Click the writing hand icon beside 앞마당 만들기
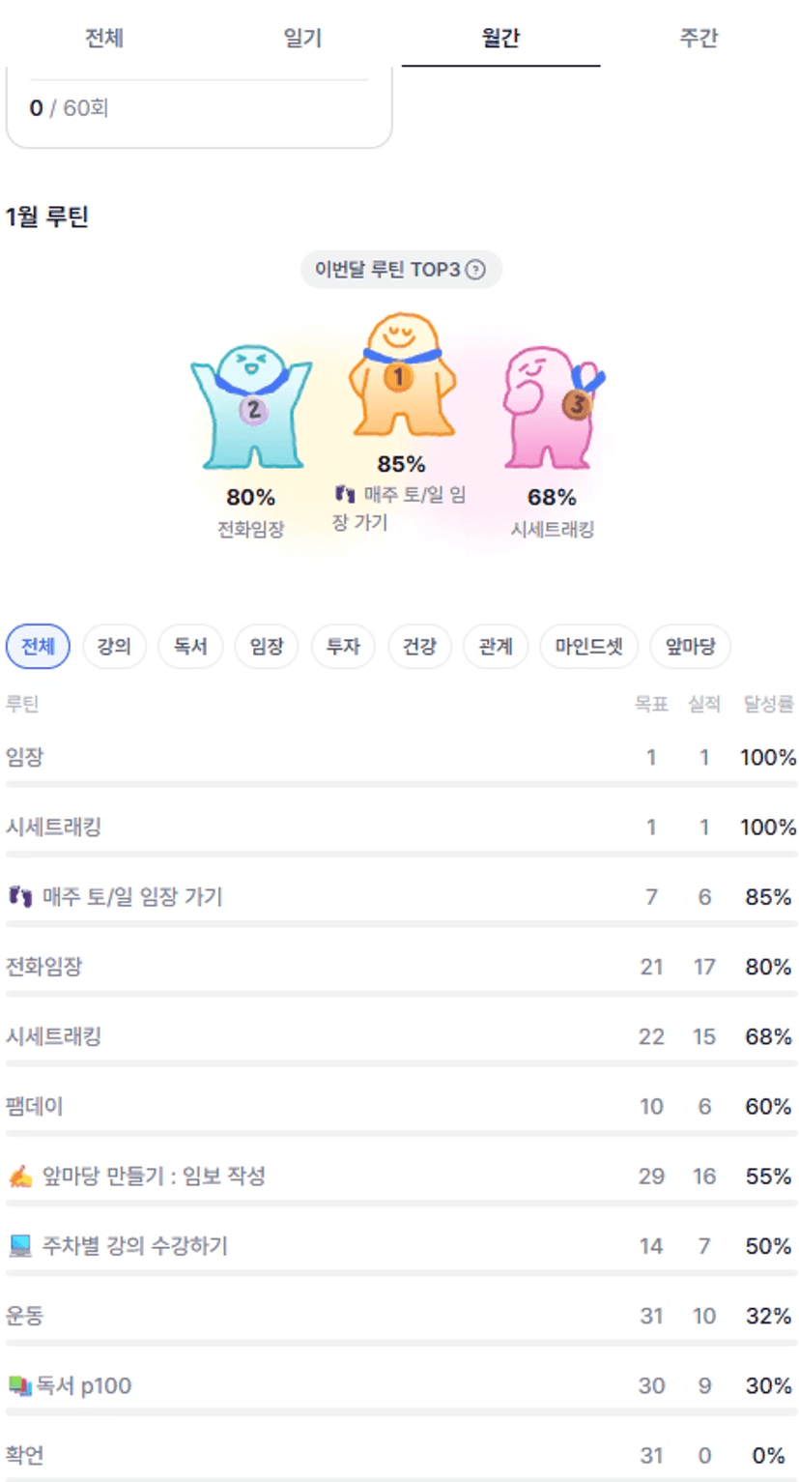 pyautogui.click(x=20, y=1177)
